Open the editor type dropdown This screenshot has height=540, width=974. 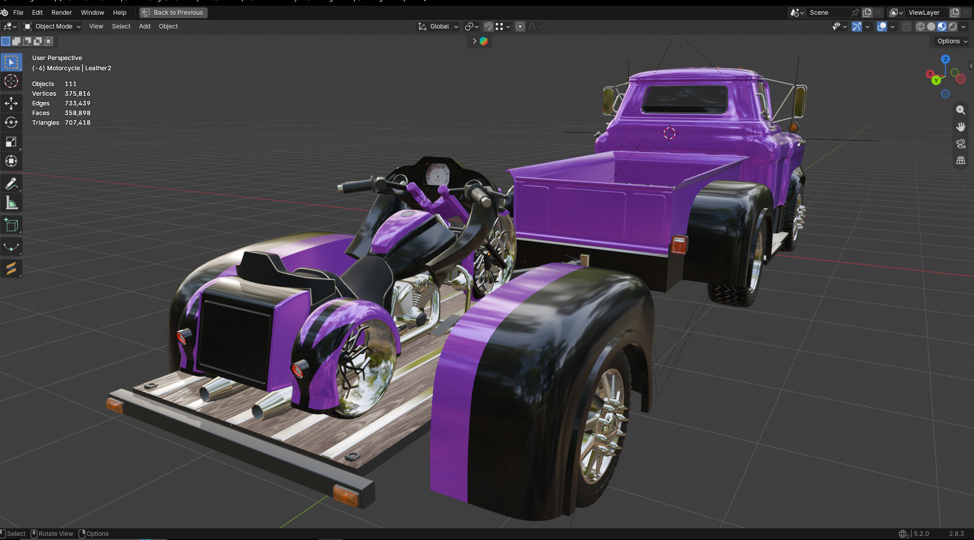tap(10, 26)
